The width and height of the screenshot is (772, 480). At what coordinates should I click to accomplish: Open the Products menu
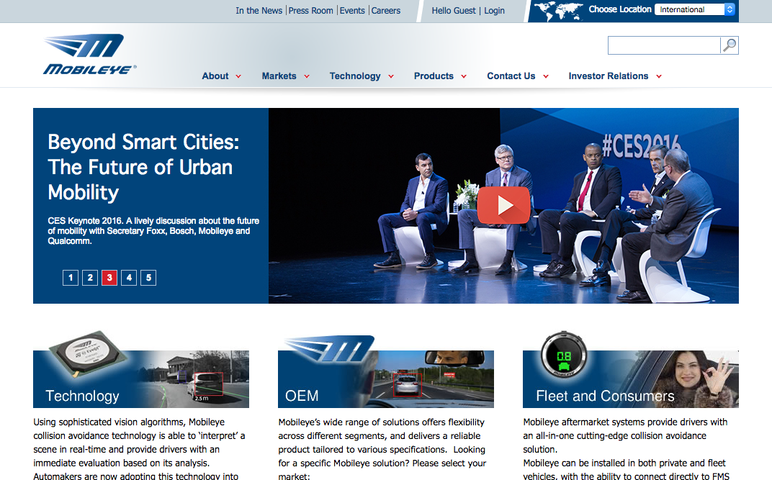[434, 76]
